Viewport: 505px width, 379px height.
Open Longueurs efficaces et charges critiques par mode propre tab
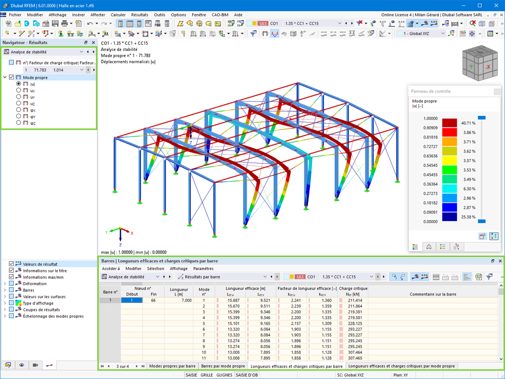click(401, 366)
